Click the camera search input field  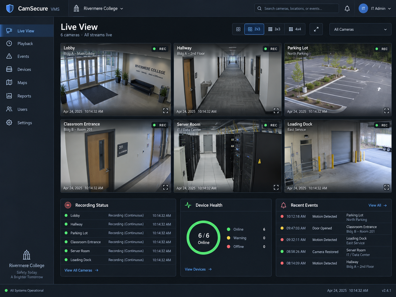(297, 8)
